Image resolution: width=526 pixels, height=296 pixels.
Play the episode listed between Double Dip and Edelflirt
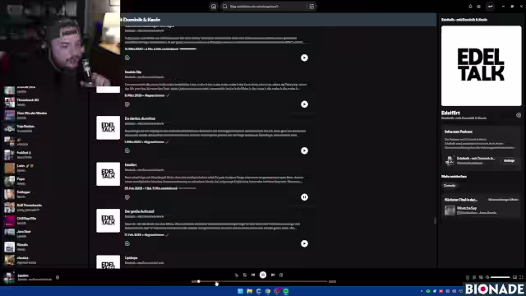(x=304, y=150)
